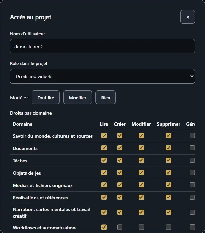Screen dimensions: 205x233
Task: Uncheck Créer for Narration, cartes mentales row
Action: point(120,212)
